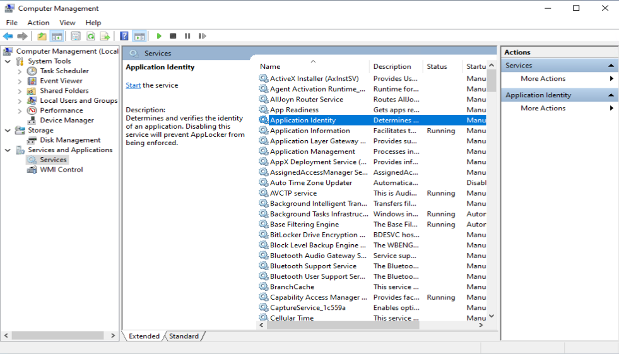The width and height of the screenshot is (619, 354).
Task: Click the Back arrow toolbar icon
Action: click(x=8, y=36)
